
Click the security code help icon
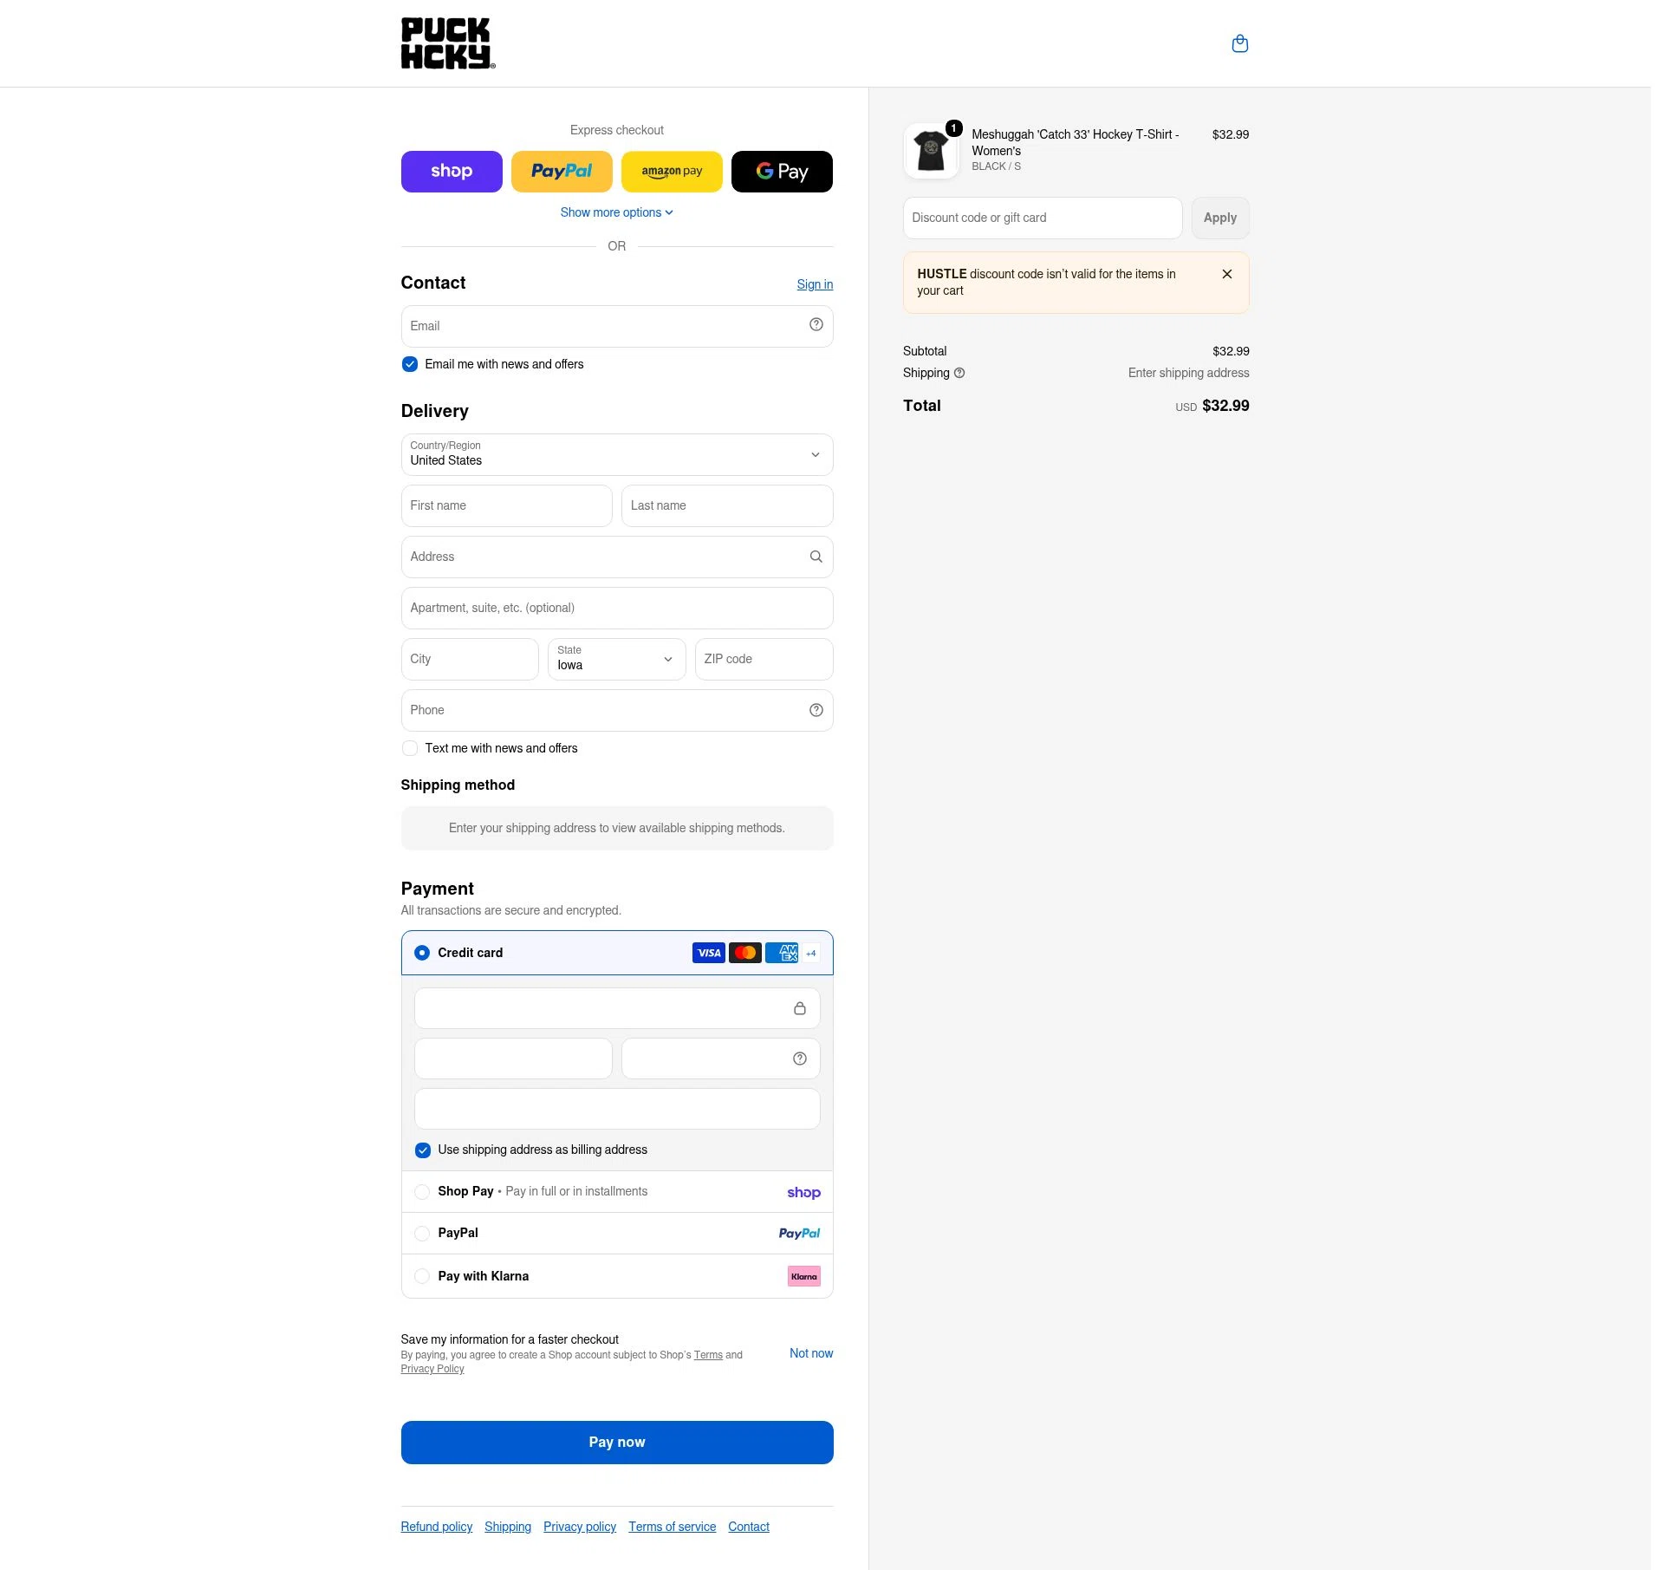pos(799,1059)
